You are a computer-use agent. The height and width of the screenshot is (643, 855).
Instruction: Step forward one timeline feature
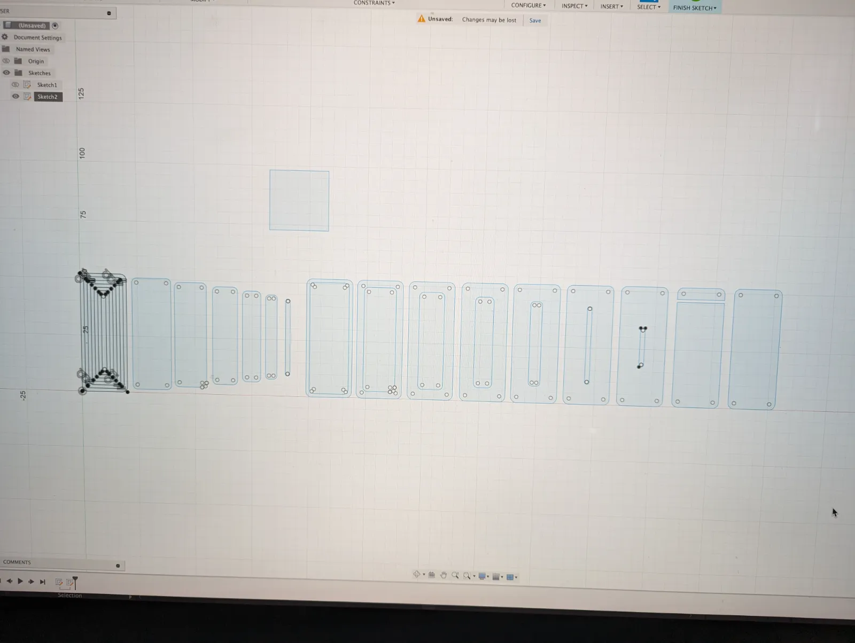(x=31, y=582)
